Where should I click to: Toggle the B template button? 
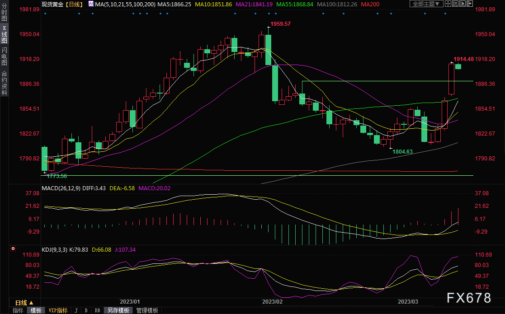tap(86, 310)
